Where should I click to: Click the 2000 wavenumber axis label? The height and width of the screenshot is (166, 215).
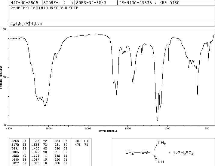click(88, 128)
